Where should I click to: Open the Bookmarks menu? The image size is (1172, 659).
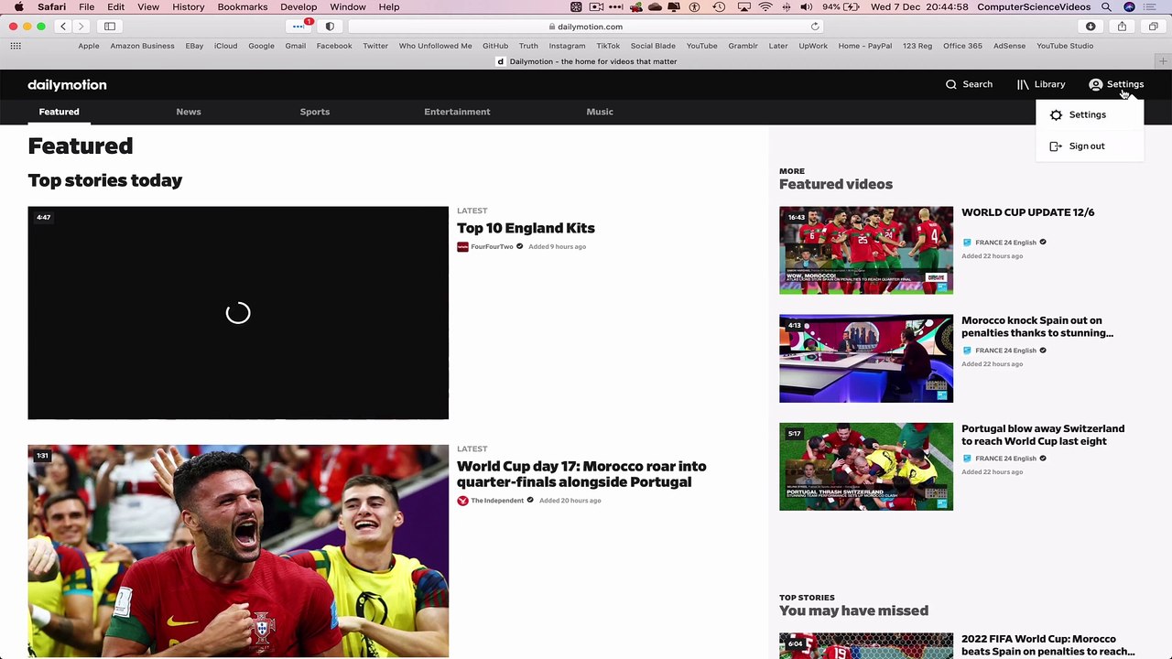coord(243,7)
